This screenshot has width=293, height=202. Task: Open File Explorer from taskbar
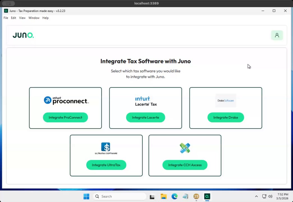click(163, 196)
